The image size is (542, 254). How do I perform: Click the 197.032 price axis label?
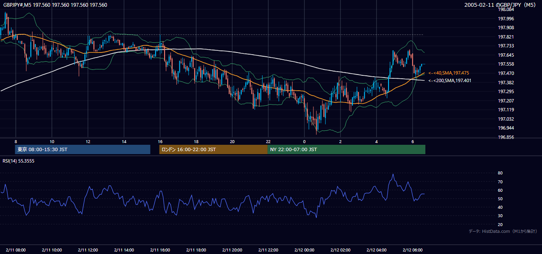click(506, 119)
